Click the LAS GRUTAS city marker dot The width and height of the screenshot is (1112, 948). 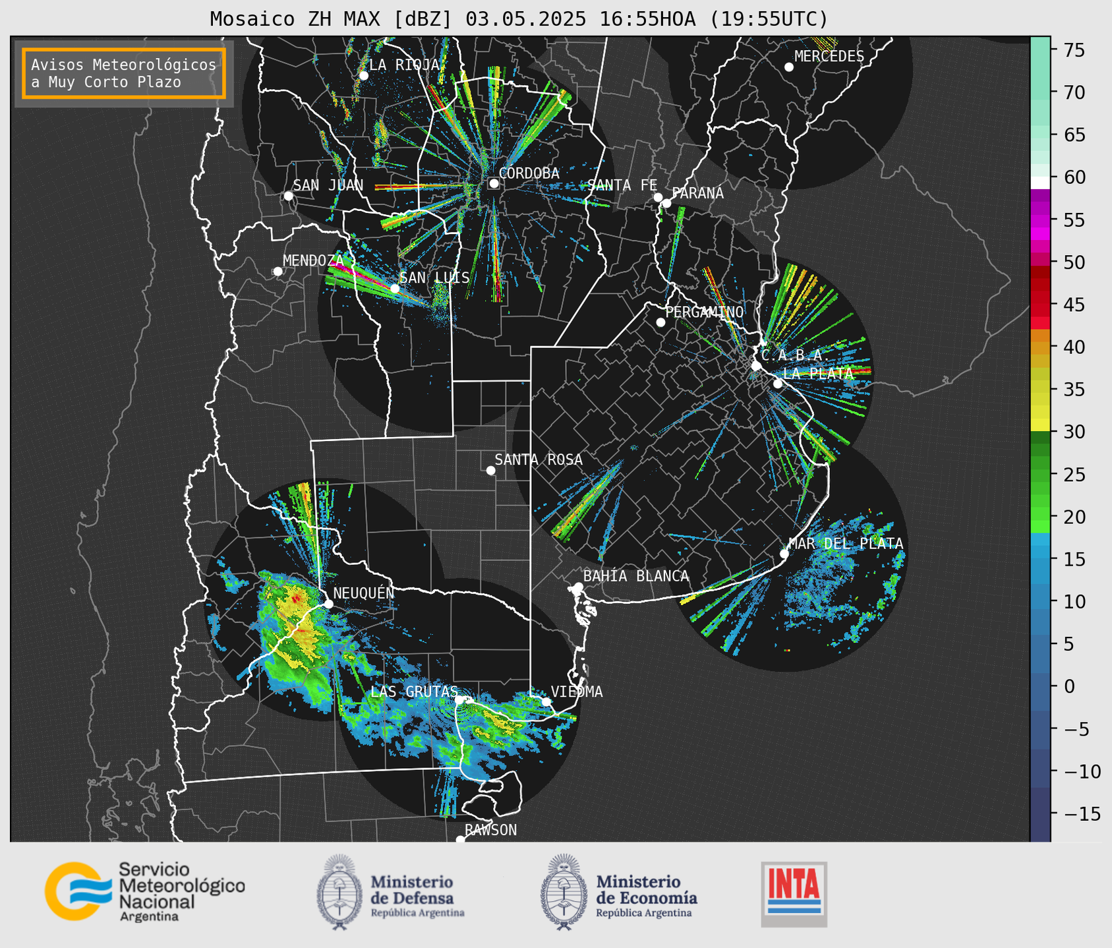459,700
